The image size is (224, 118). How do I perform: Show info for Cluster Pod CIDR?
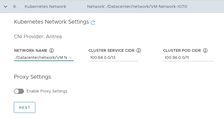point(205,50)
